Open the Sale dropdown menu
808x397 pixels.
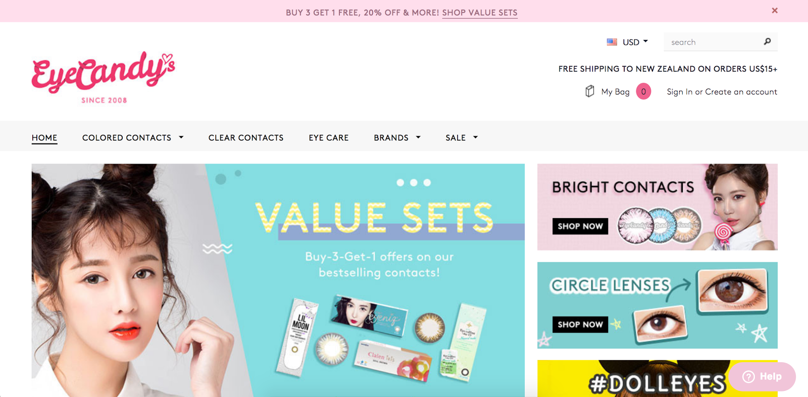462,137
